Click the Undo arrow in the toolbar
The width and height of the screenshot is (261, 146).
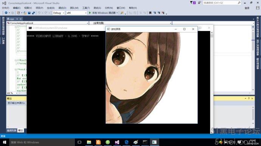coord(39,13)
